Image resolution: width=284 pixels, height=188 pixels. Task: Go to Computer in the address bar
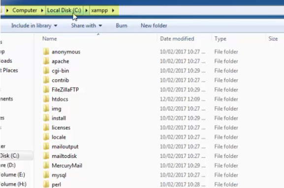(25, 10)
